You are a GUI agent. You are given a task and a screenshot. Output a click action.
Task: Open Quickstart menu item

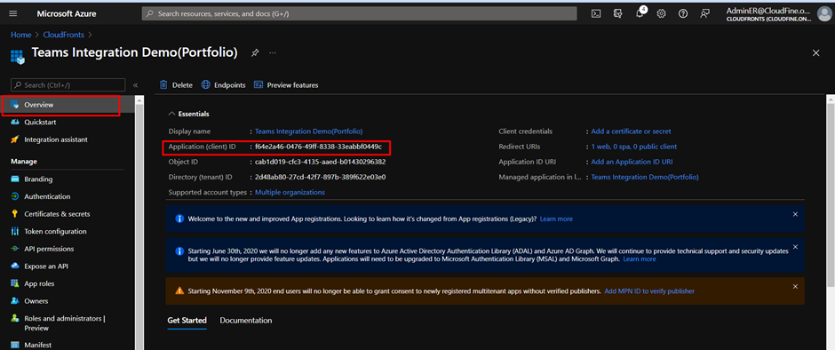tap(40, 122)
